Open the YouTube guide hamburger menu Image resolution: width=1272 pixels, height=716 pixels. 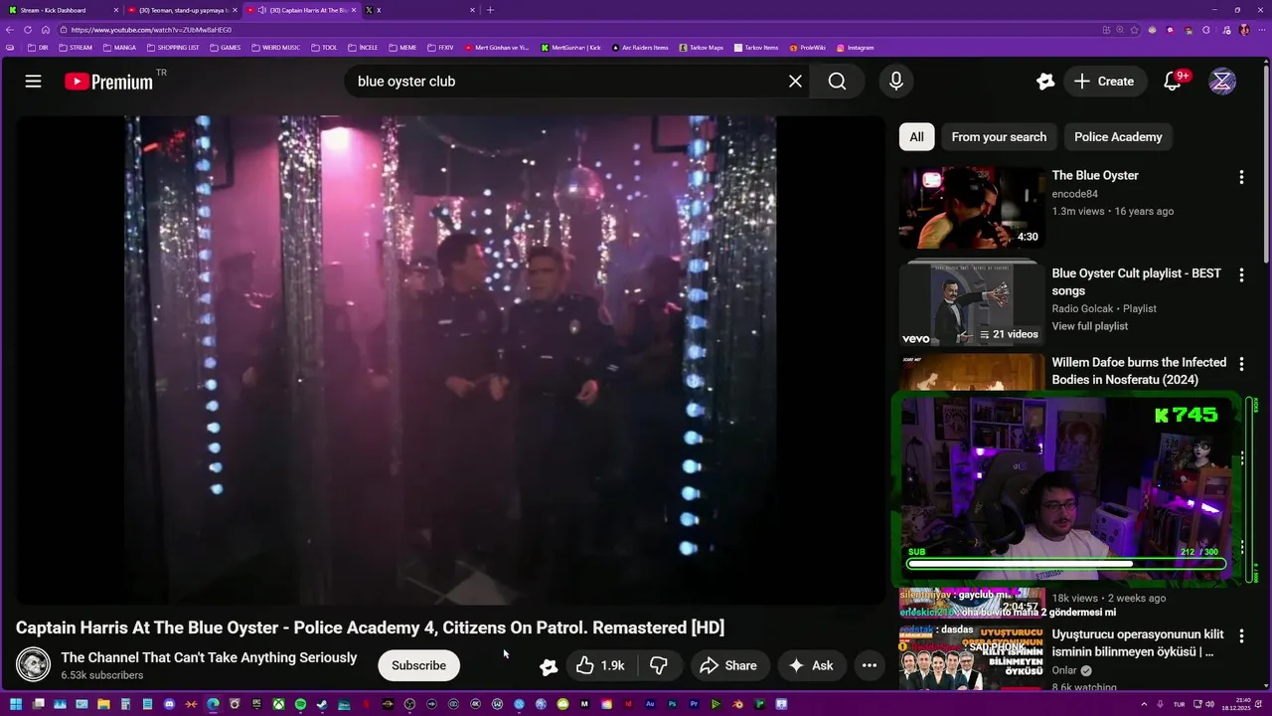click(33, 82)
